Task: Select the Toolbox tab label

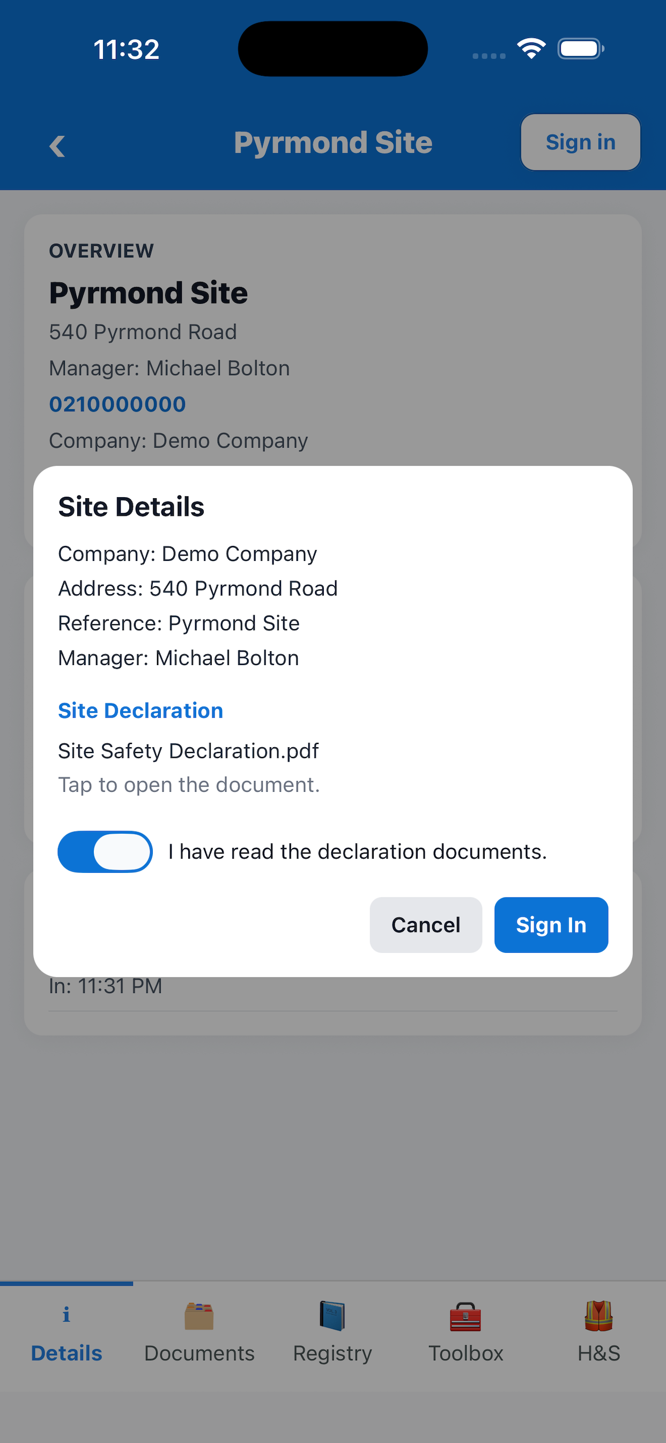Action: click(465, 1353)
